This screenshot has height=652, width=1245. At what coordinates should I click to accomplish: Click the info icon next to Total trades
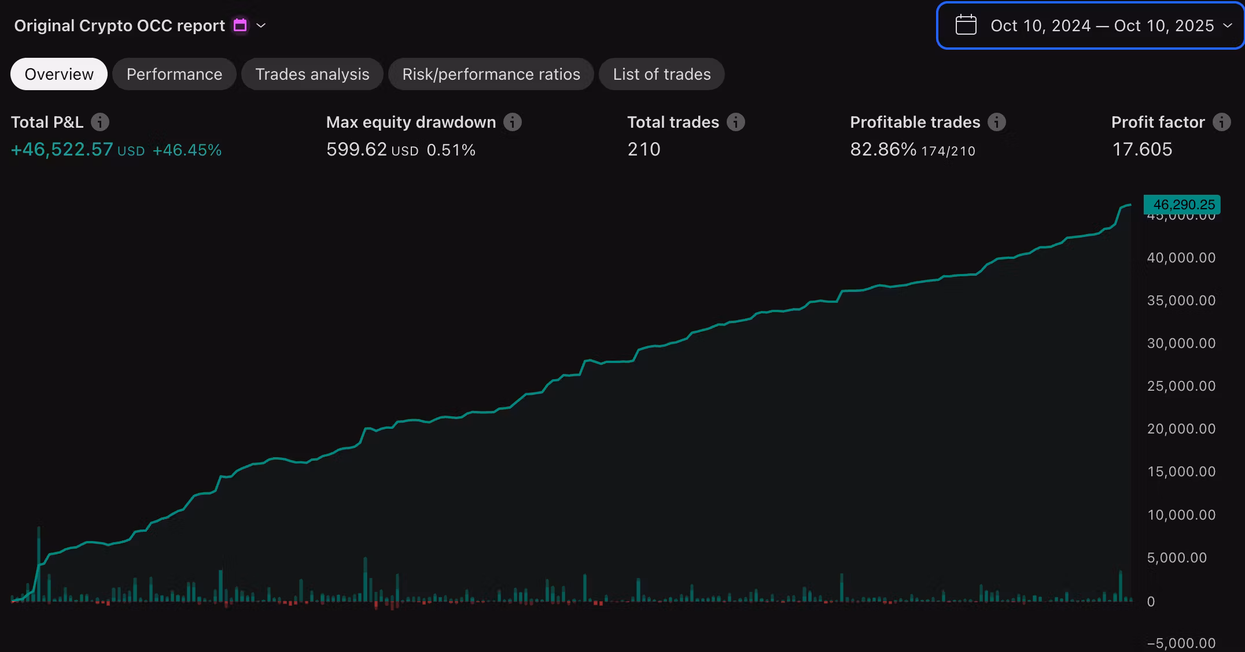(735, 122)
